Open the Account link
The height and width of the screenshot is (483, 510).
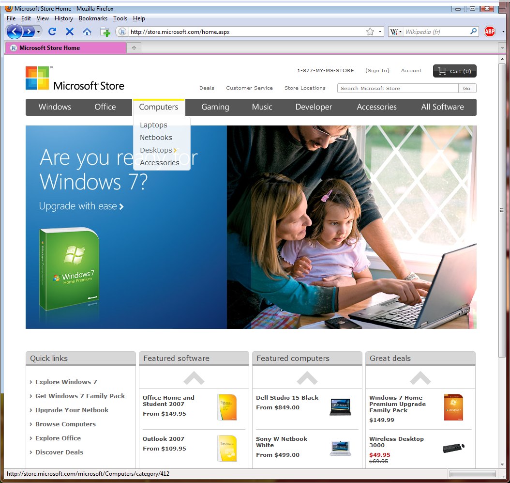click(x=411, y=70)
